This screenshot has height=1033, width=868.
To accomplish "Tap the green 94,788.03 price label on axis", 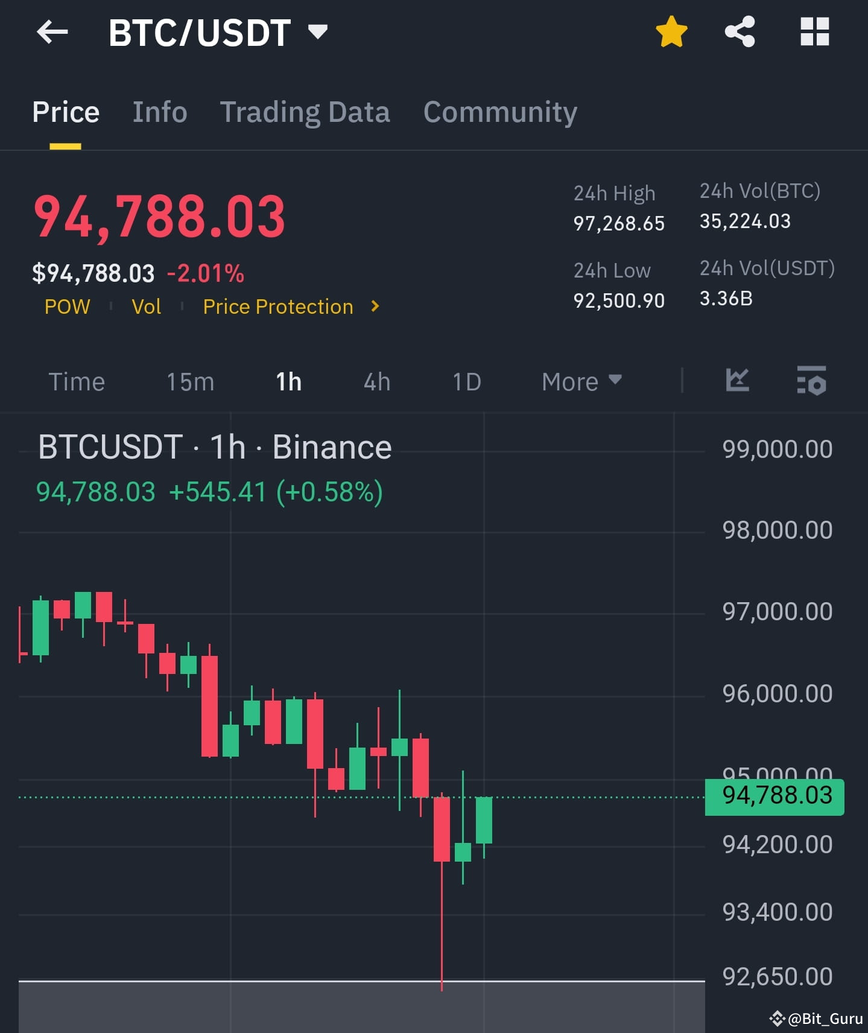I will click(x=774, y=795).
